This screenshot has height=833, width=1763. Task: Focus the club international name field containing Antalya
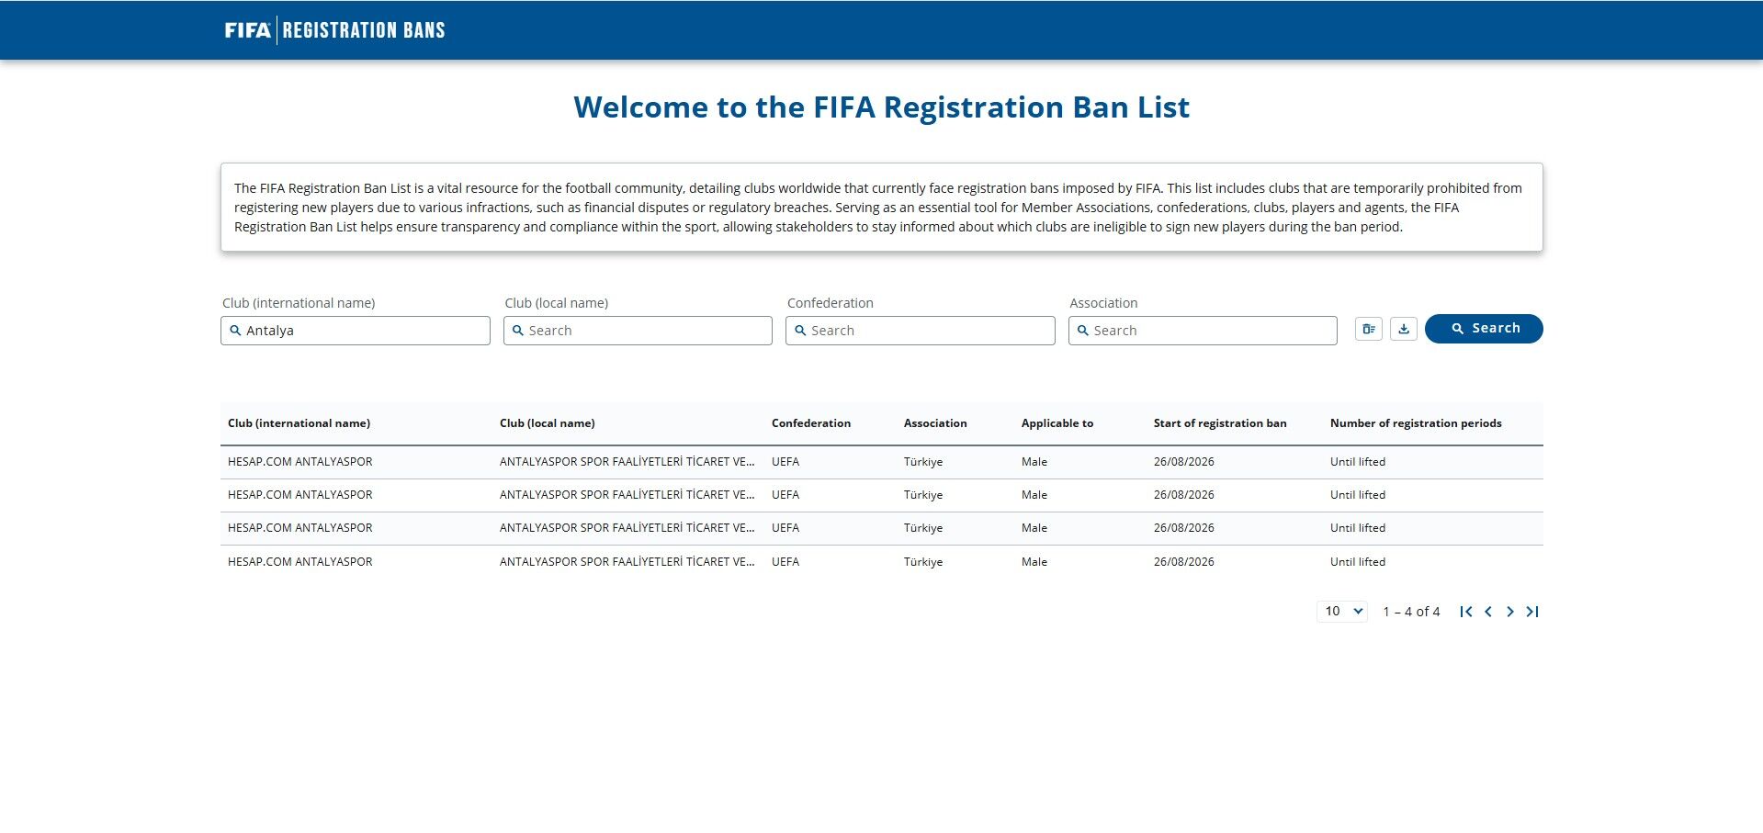tap(356, 331)
